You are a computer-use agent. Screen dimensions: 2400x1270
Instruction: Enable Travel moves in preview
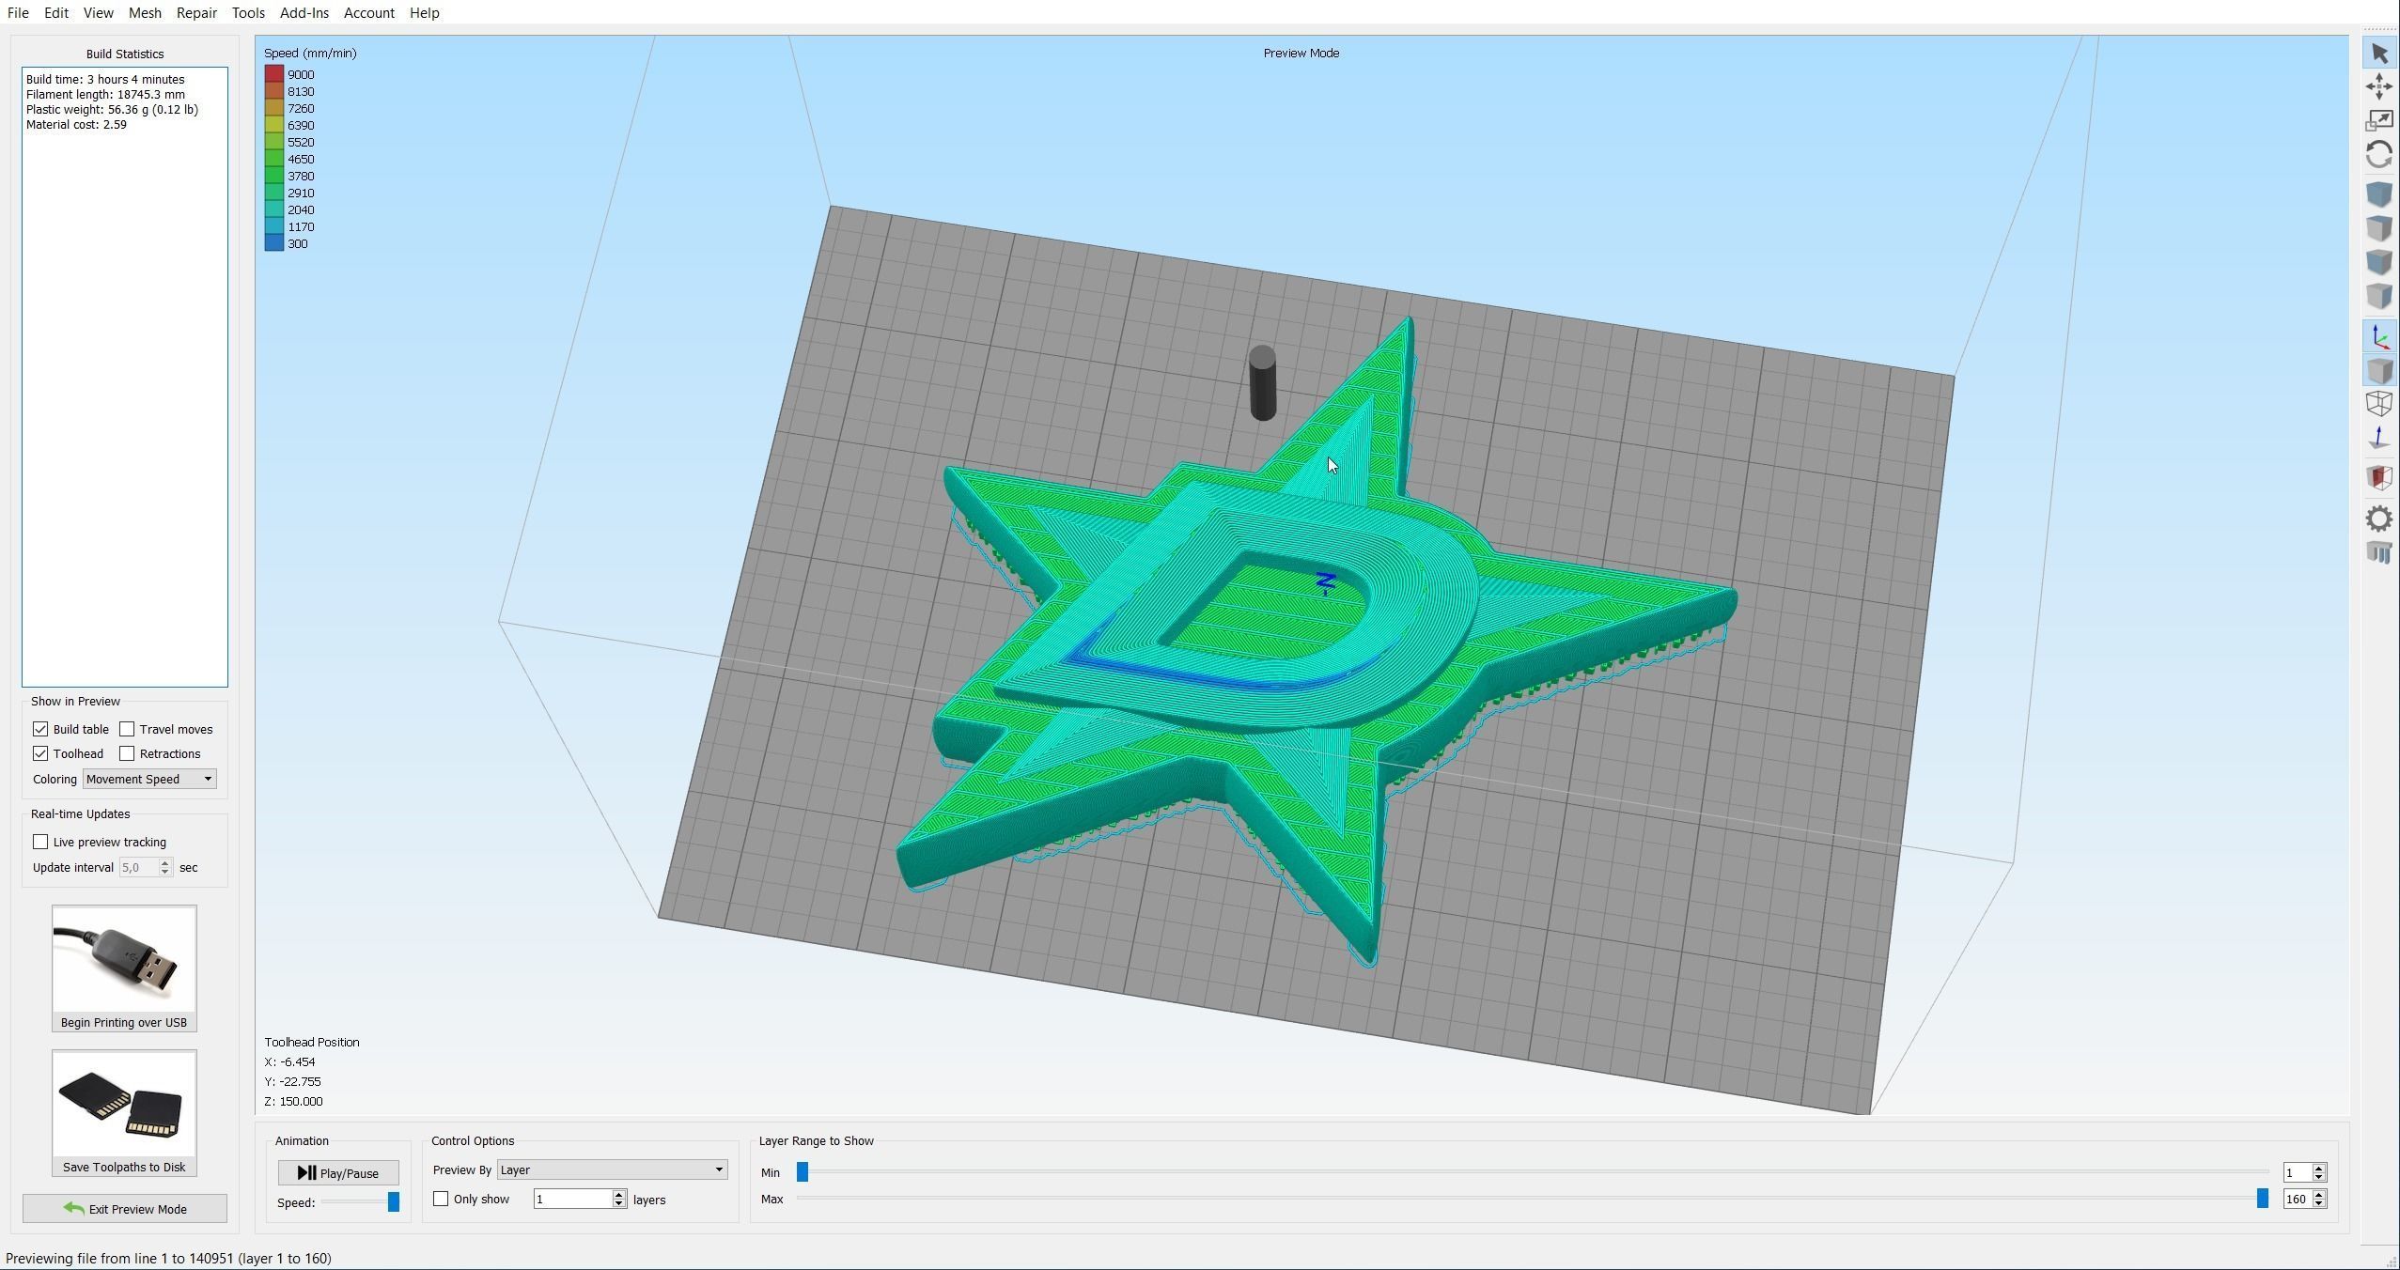(x=128, y=729)
